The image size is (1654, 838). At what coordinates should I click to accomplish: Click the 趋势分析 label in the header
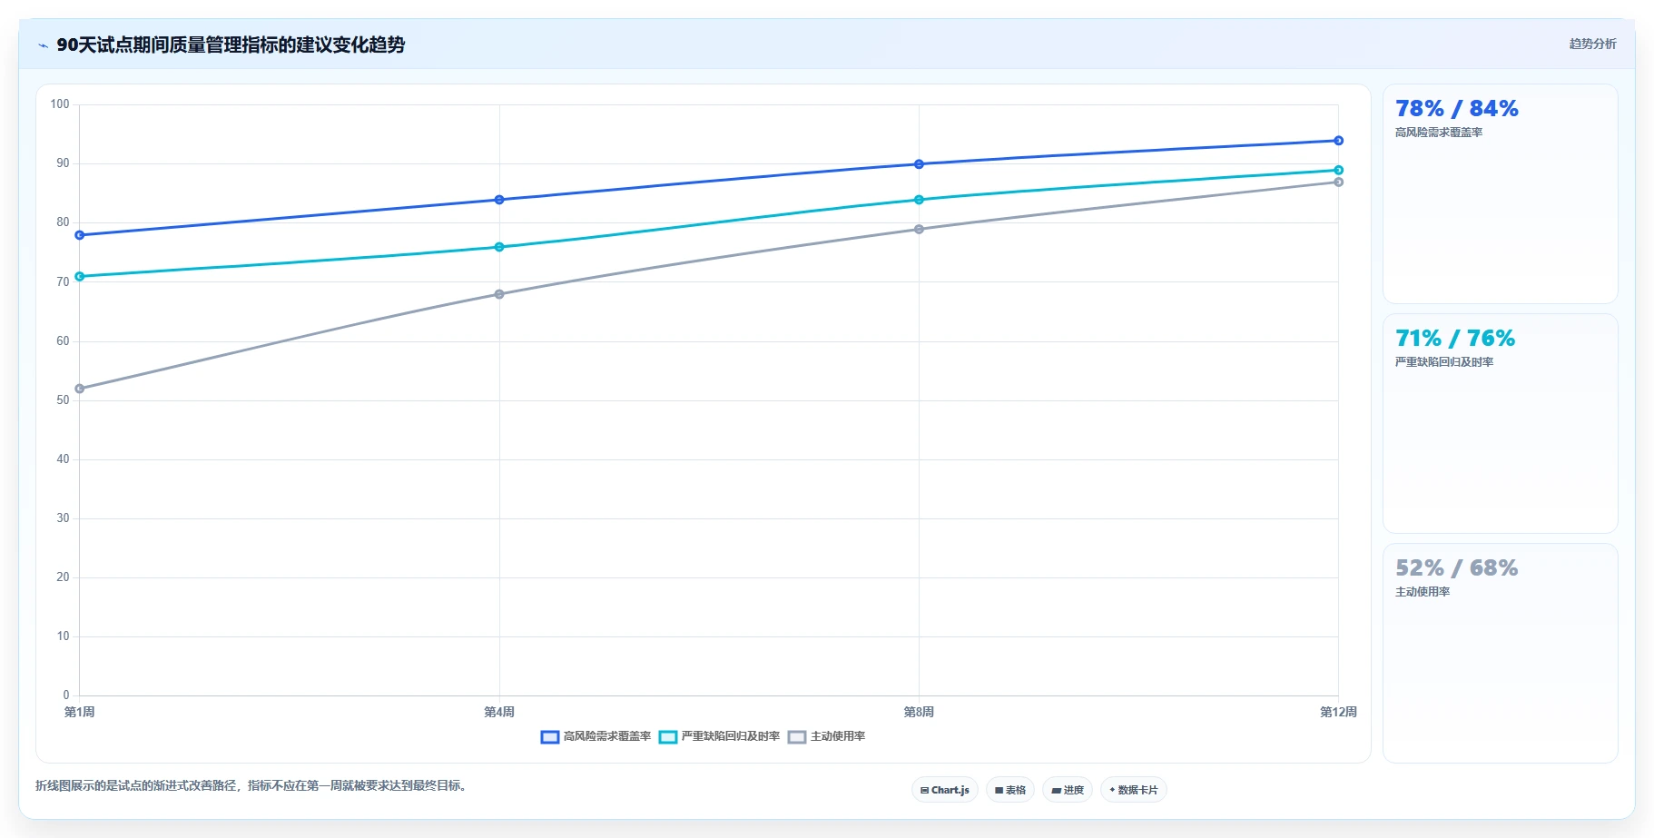coord(1592,44)
